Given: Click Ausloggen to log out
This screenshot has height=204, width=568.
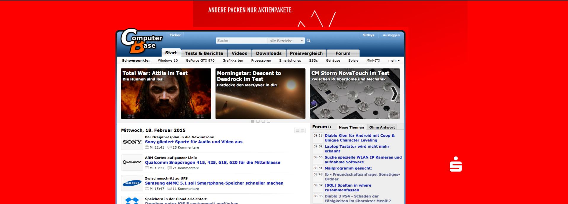Looking at the screenshot, I should click(x=391, y=35).
